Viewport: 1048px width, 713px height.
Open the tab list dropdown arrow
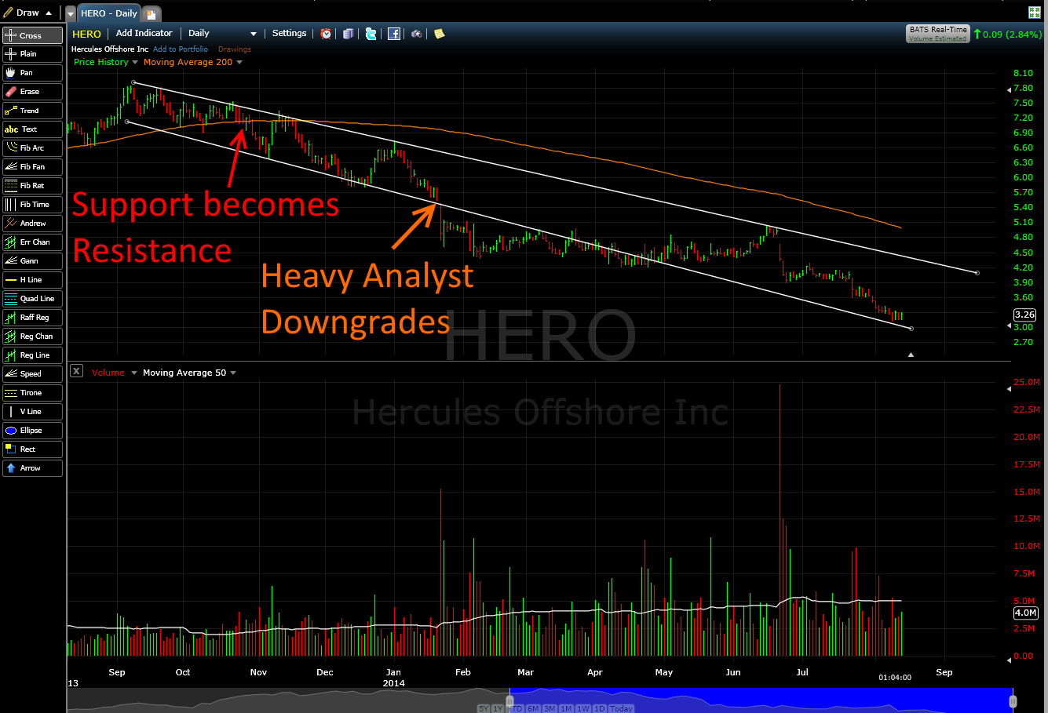71,13
